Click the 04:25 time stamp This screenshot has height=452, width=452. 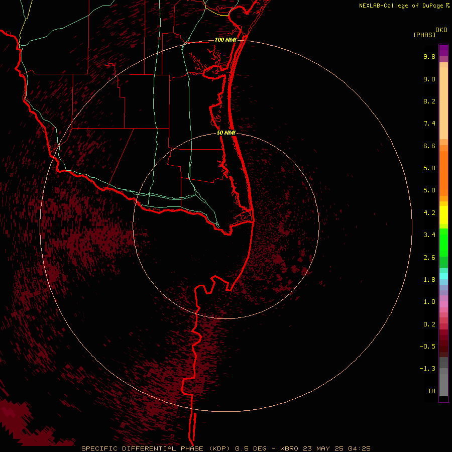point(359,448)
